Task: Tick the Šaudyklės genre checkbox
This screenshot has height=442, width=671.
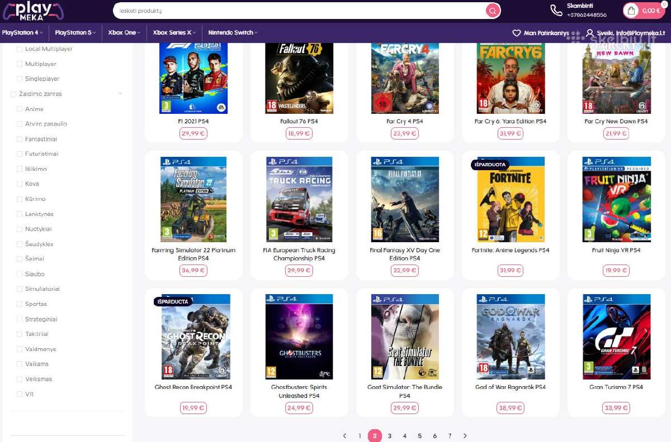Action: point(20,244)
